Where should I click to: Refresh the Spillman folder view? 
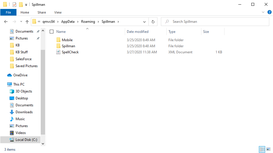153,22
